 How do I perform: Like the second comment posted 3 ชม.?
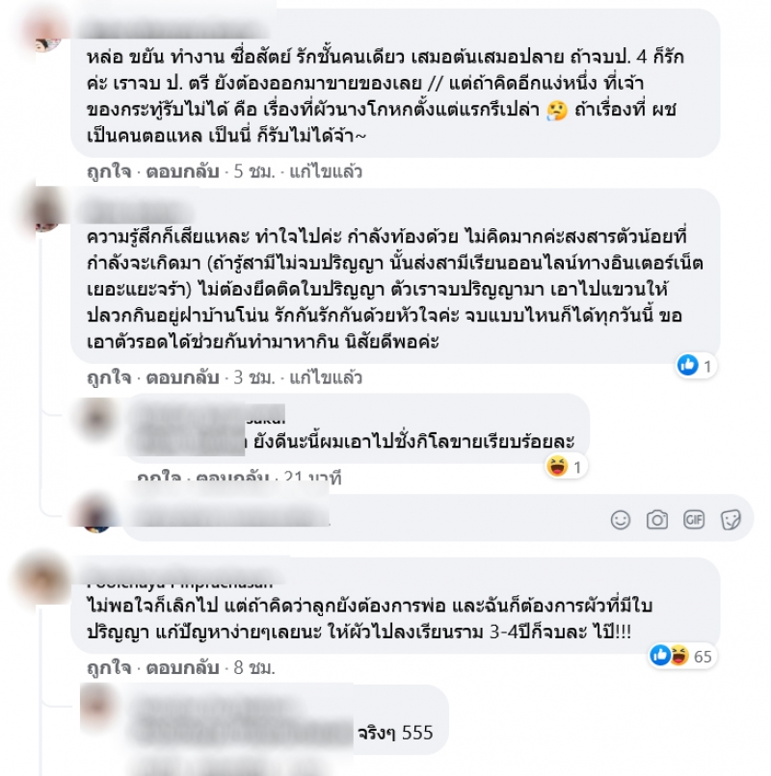tap(109, 377)
